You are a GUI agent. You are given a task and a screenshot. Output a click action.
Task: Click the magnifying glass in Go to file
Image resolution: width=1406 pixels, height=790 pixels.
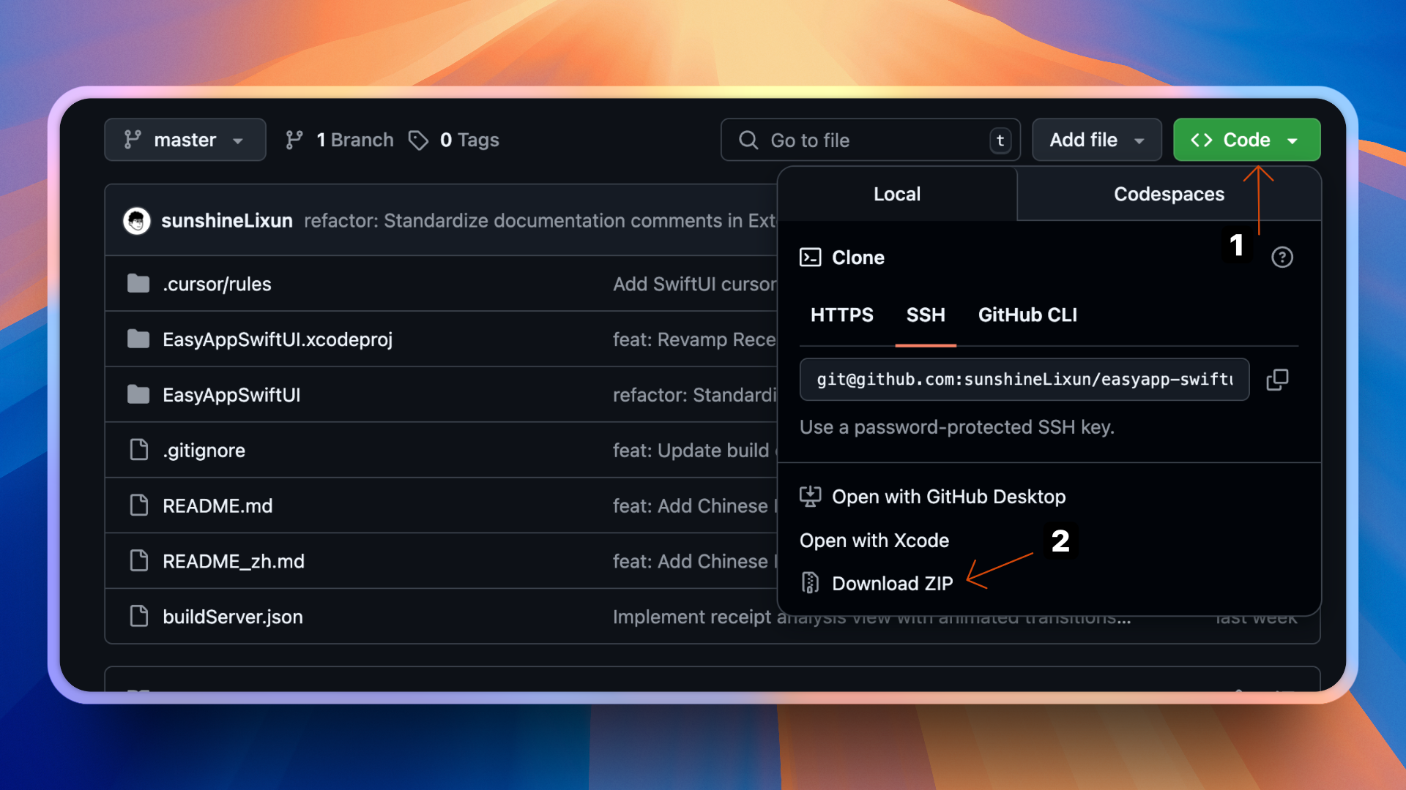pyautogui.click(x=748, y=140)
